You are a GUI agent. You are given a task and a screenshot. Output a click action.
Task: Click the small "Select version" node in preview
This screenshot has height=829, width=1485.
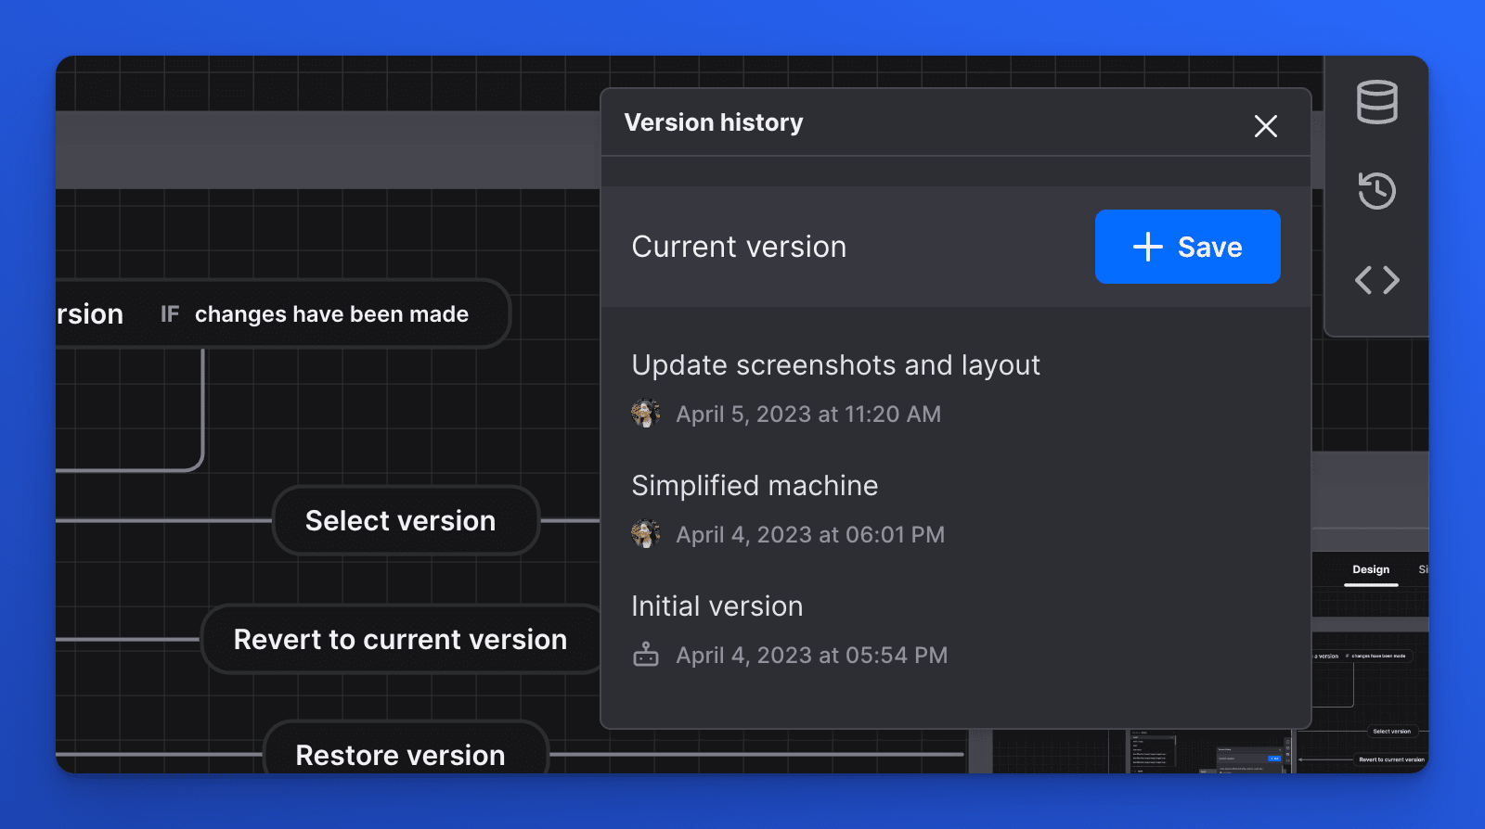point(1390,732)
